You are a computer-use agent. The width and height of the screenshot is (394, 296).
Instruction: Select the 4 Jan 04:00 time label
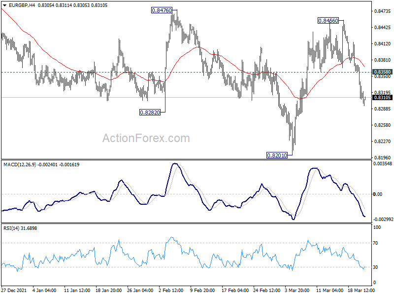45,291
